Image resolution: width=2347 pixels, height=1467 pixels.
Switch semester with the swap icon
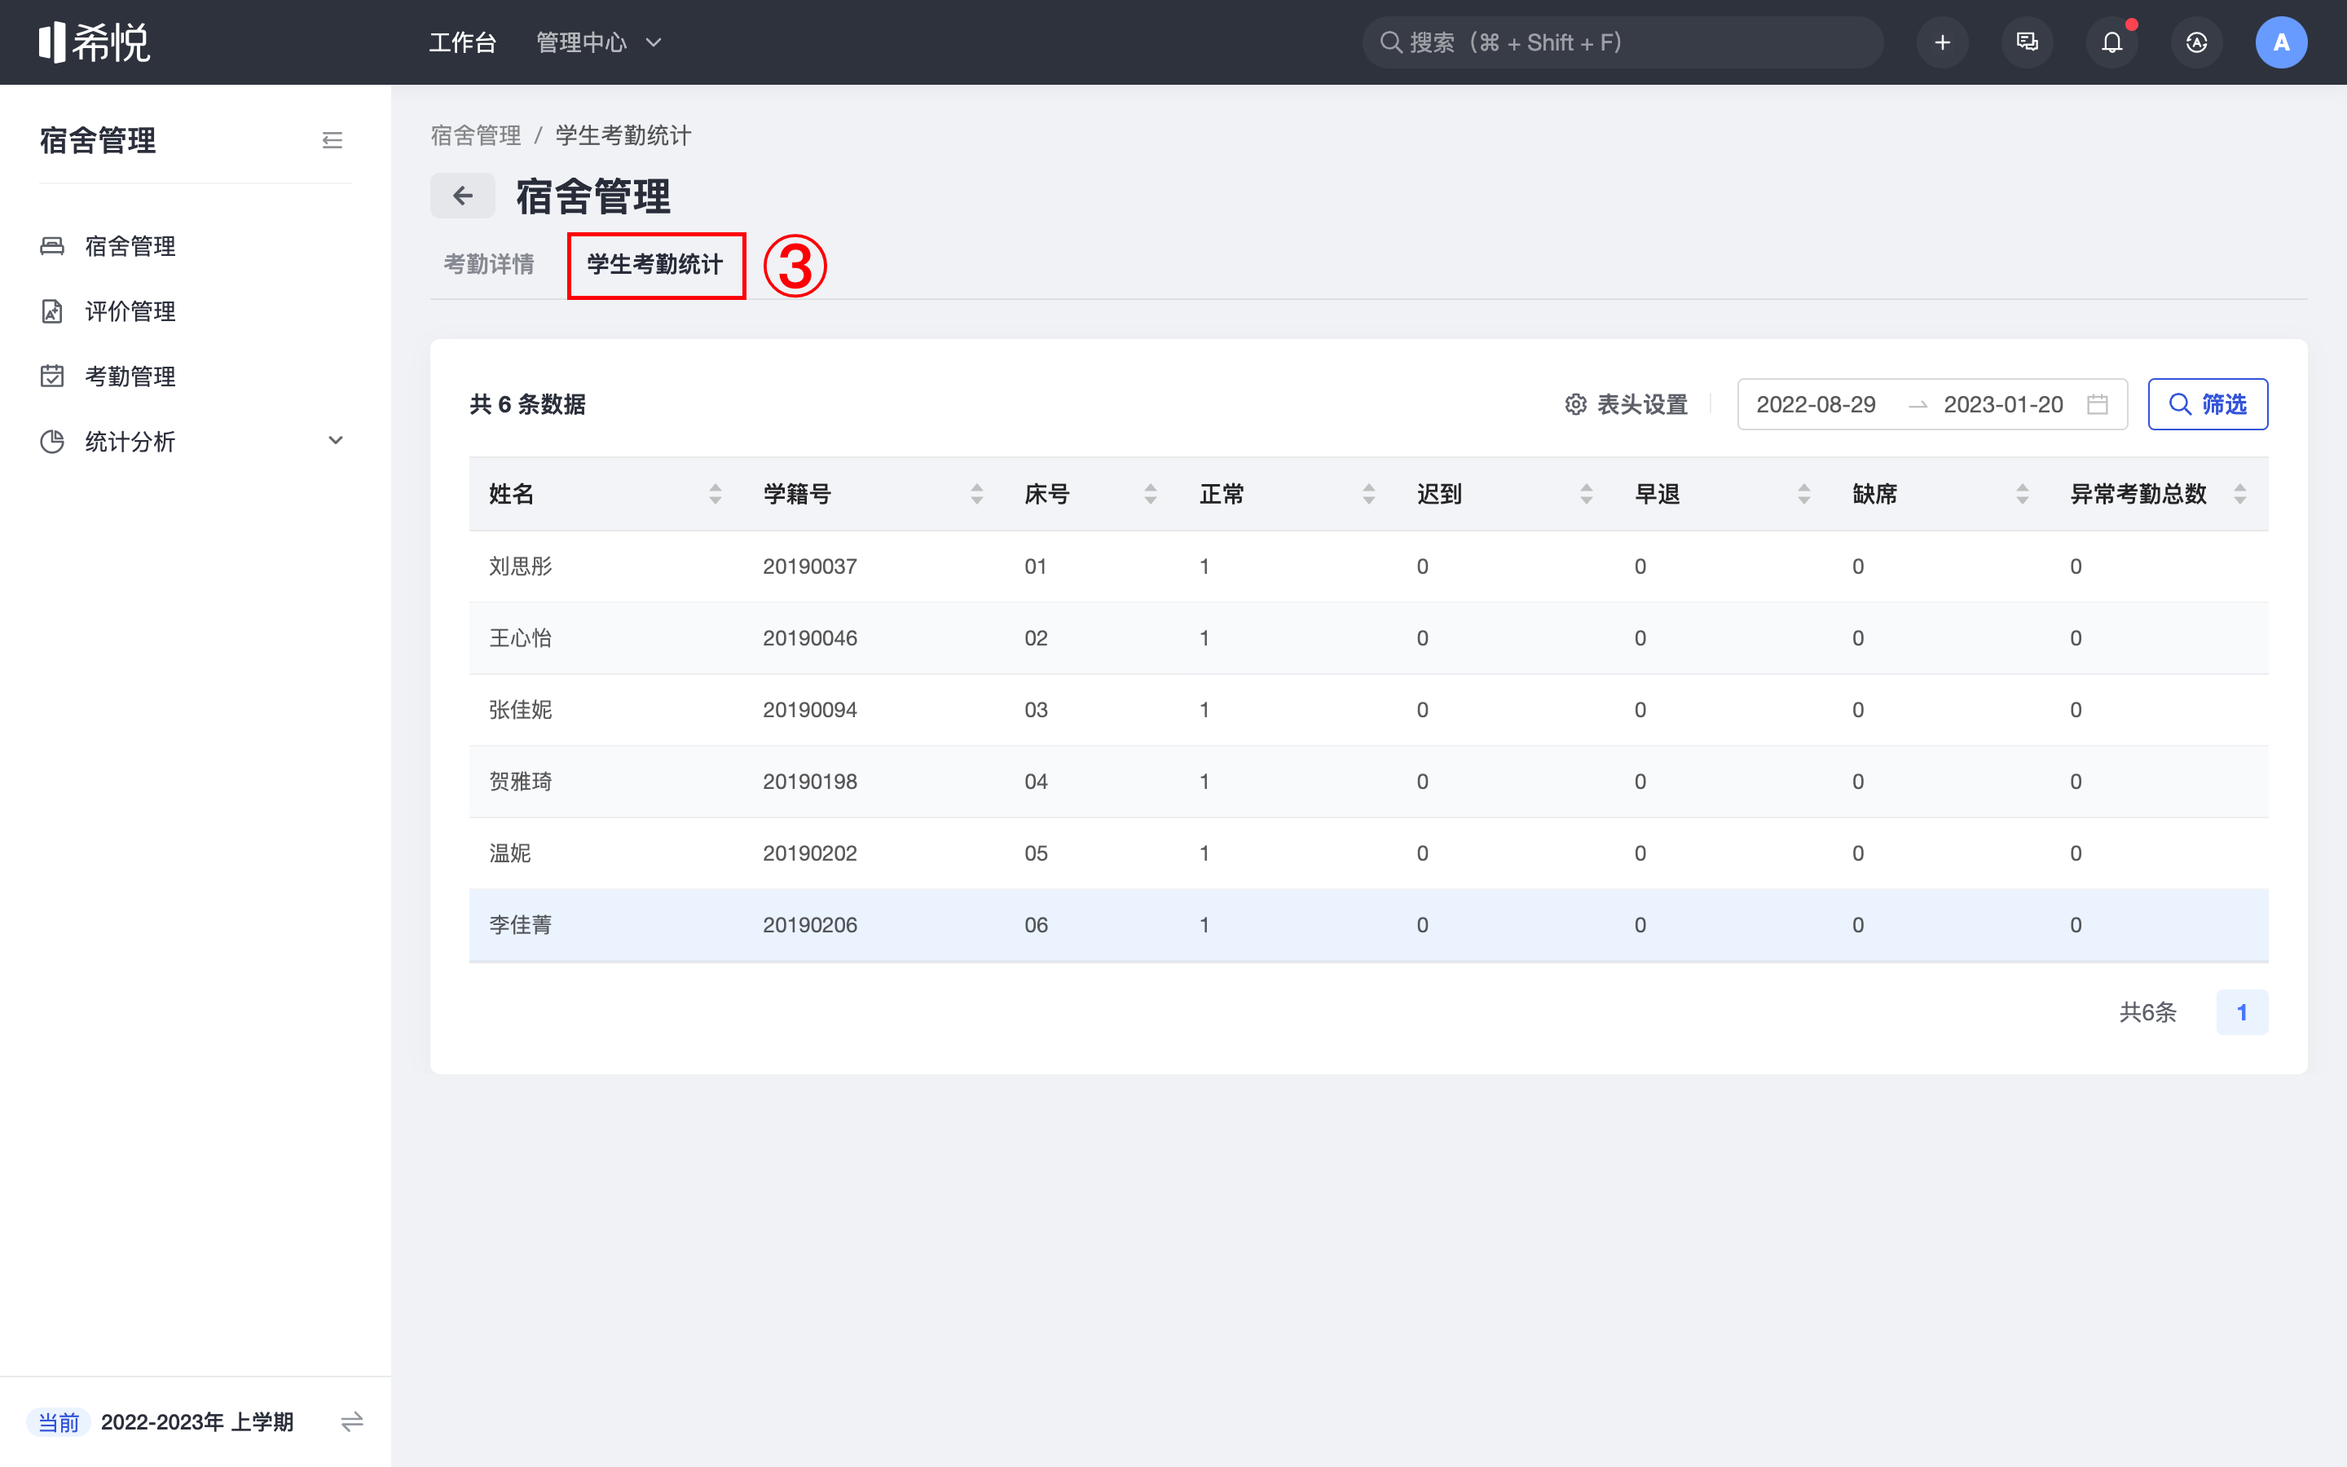(352, 1422)
